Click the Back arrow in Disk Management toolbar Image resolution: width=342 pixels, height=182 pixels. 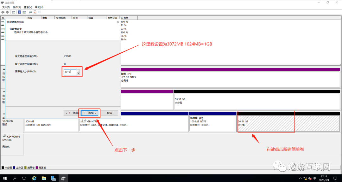[3, 12]
